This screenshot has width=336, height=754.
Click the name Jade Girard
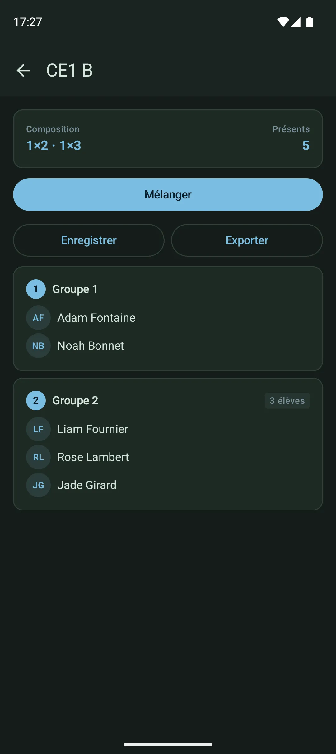pos(87,485)
